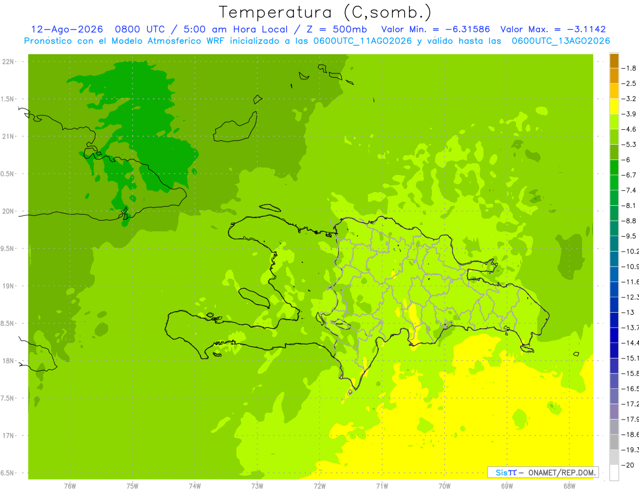The width and height of the screenshot is (639, 493).
Task: Click the '69W' longitude label
Action: pyautogui.click(x=507, y=486)
